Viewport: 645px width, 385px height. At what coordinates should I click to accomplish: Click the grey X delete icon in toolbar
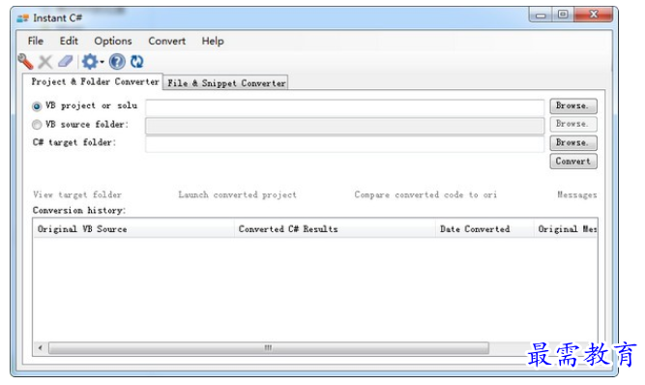(45, 62)
